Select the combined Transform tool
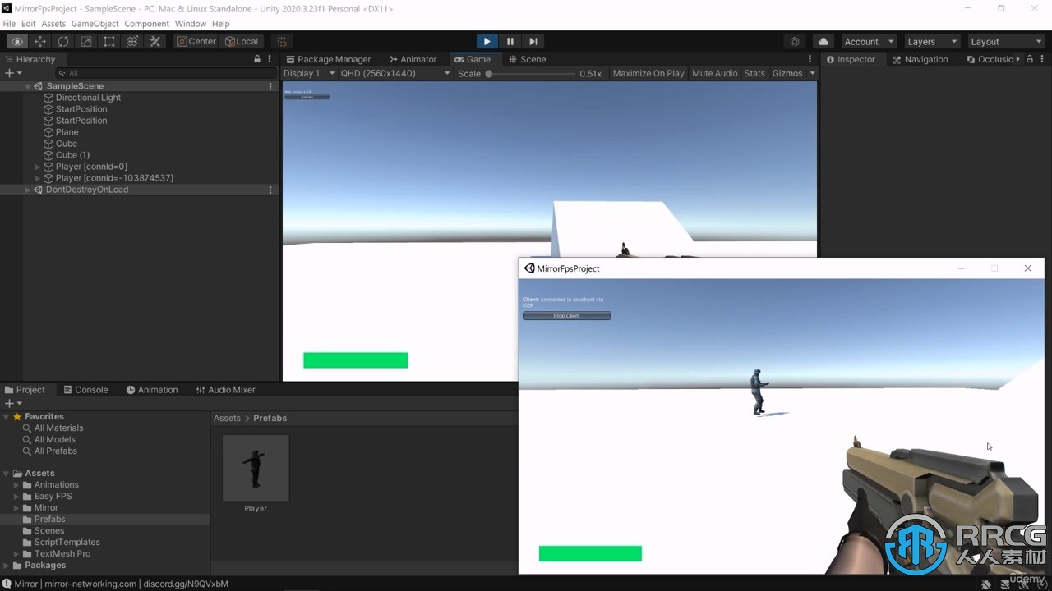 (x=131, y=41)
